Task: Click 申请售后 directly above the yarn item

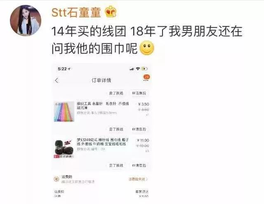Action: pos(139,129)
